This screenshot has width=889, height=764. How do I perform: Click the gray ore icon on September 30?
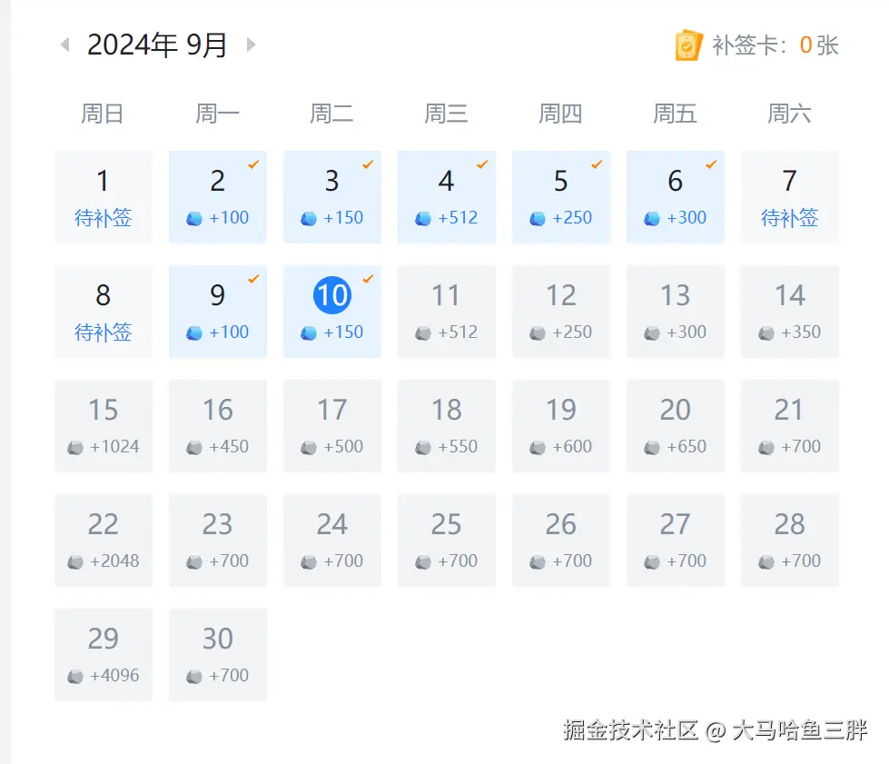click(193, 676)
